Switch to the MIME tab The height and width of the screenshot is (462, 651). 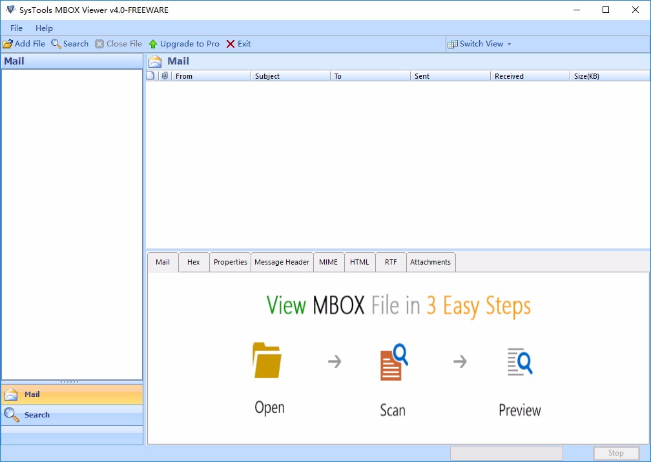tap(328, 262)
